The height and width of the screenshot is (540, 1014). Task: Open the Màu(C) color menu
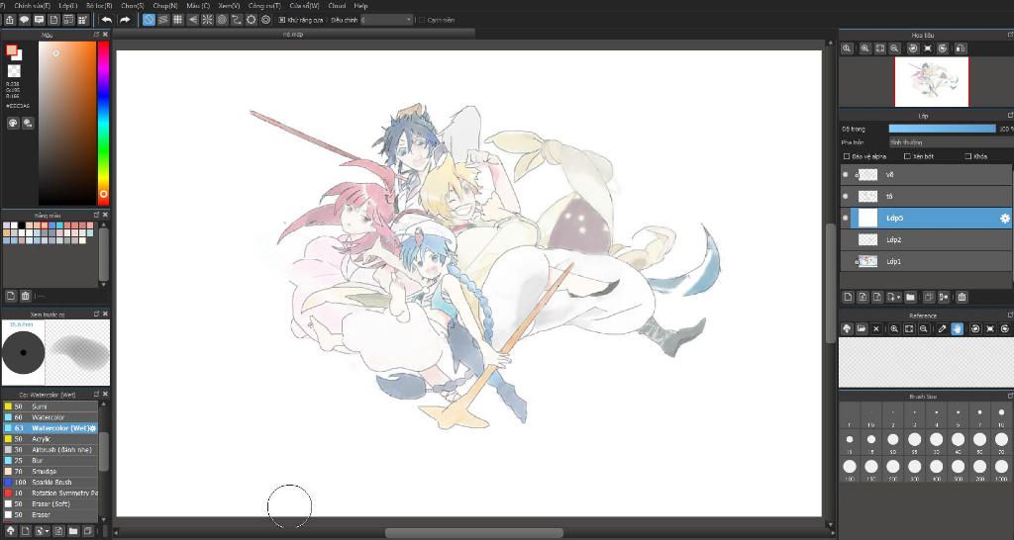pyautogui.click(x=198, y=6)
